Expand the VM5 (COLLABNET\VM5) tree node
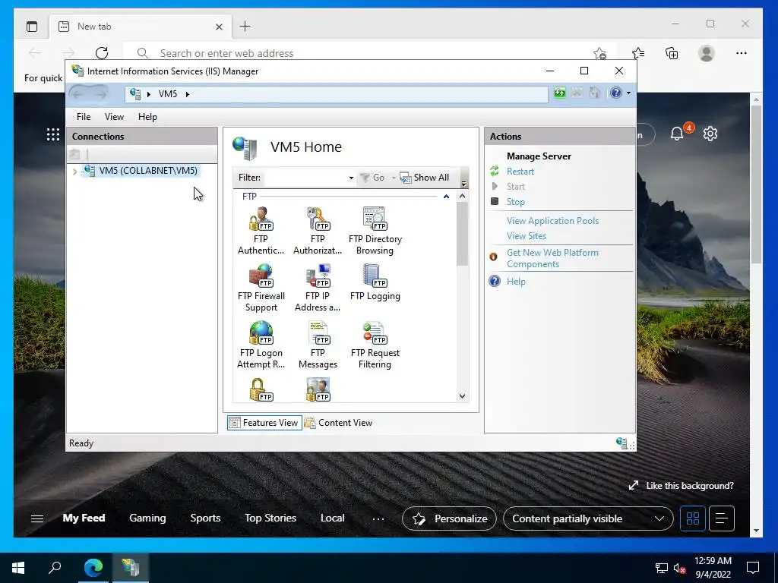The height and width of the screenshot is (583, 778). pyautogui.click(x=74, y=172)
